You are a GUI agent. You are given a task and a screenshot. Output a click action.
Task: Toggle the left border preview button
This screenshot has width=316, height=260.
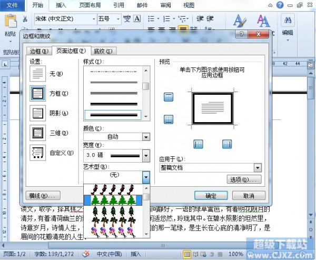(198, 144)
